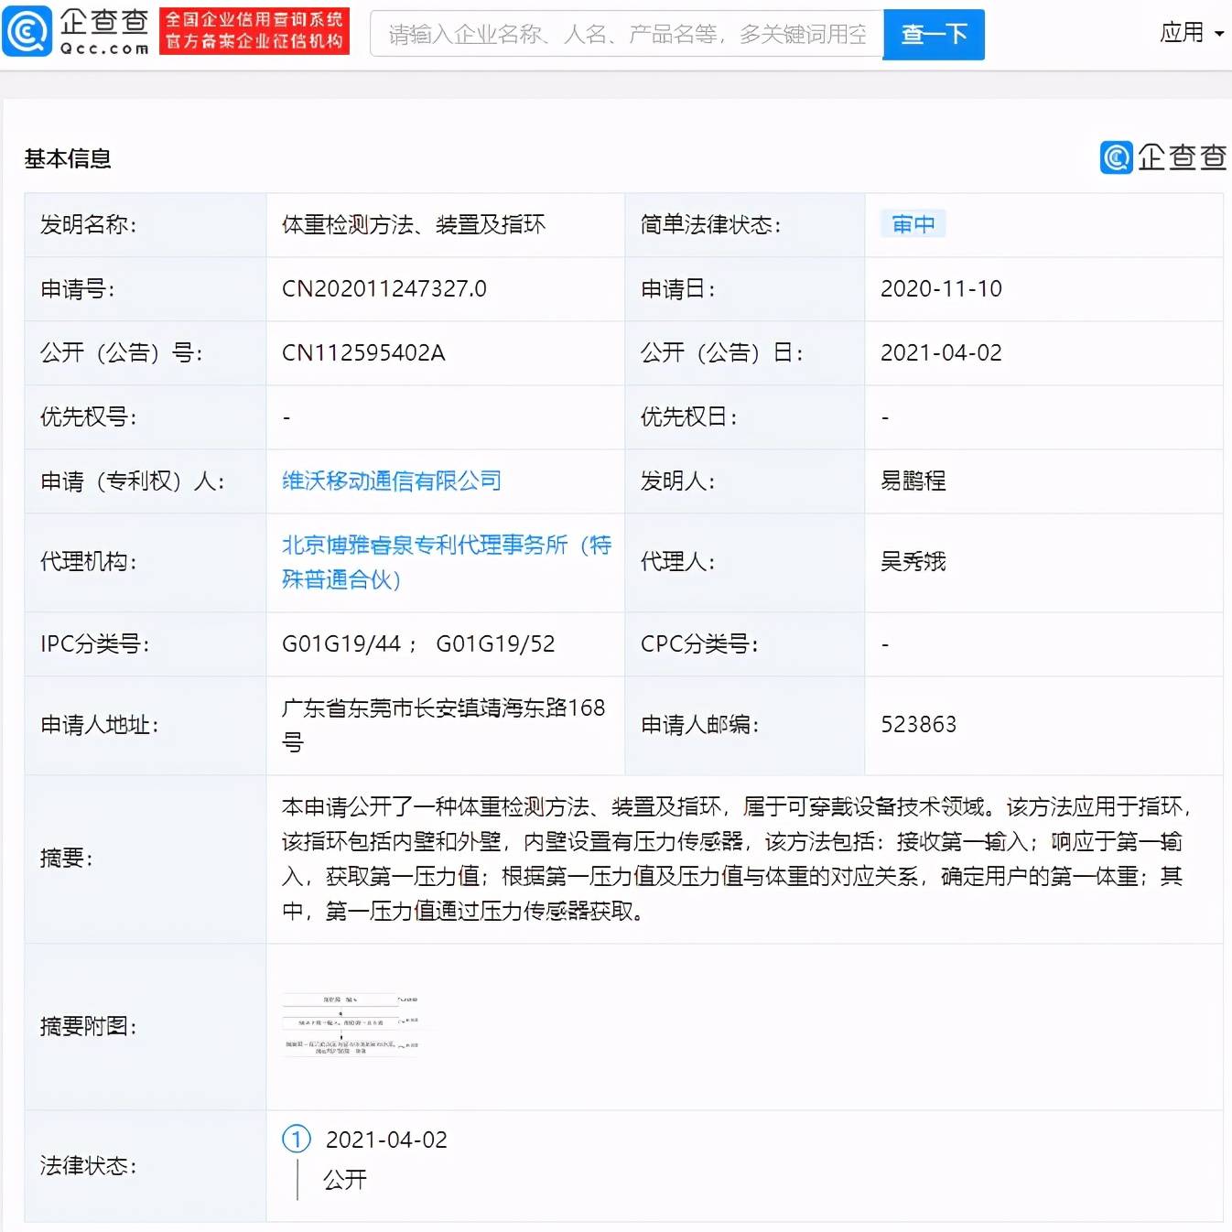Select inventor name 易鹏程
This screenshot has height=1232, width=1232.
(913, 481)
